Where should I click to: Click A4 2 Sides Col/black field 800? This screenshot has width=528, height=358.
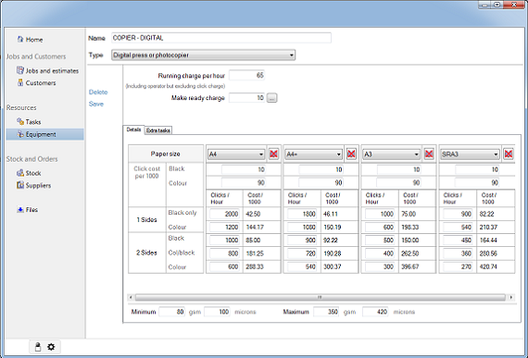point(224,253)
